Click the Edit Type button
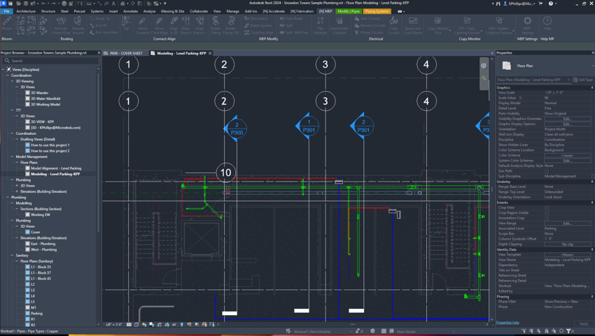595x336 pixels. (582, 80)
